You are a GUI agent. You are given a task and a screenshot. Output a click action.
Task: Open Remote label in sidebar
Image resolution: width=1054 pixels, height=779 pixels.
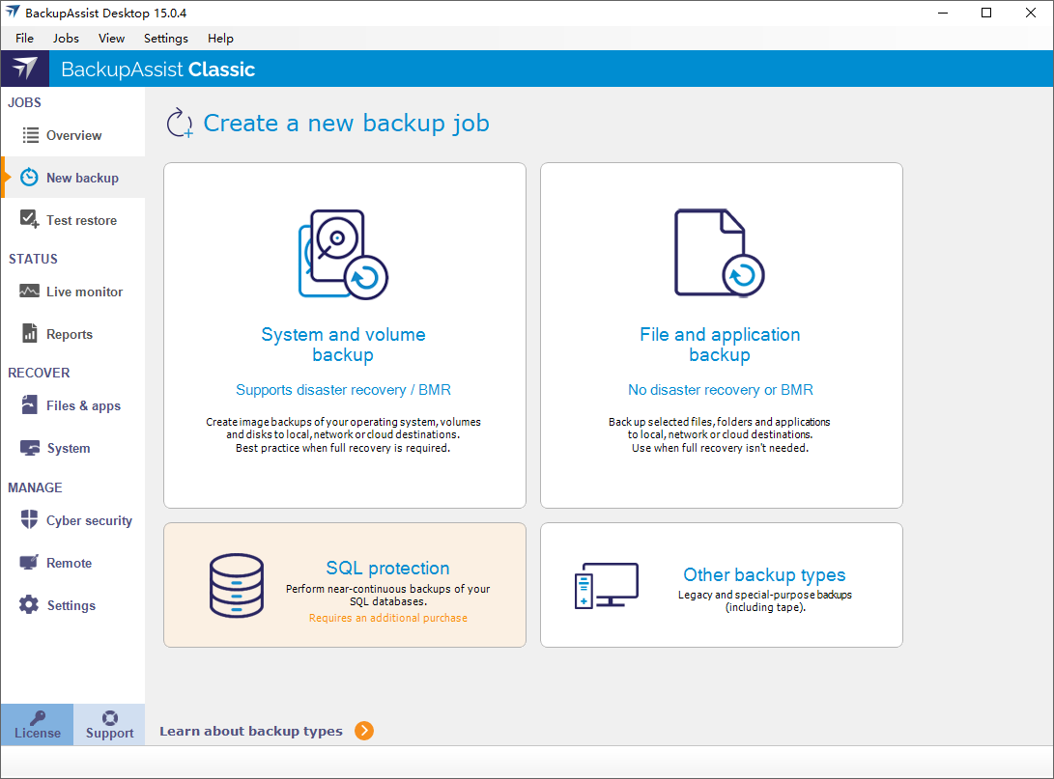pyautogui.click(x=70, y=563)
